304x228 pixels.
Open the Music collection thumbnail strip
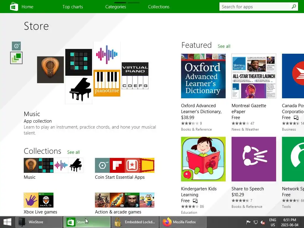point(53,165)
